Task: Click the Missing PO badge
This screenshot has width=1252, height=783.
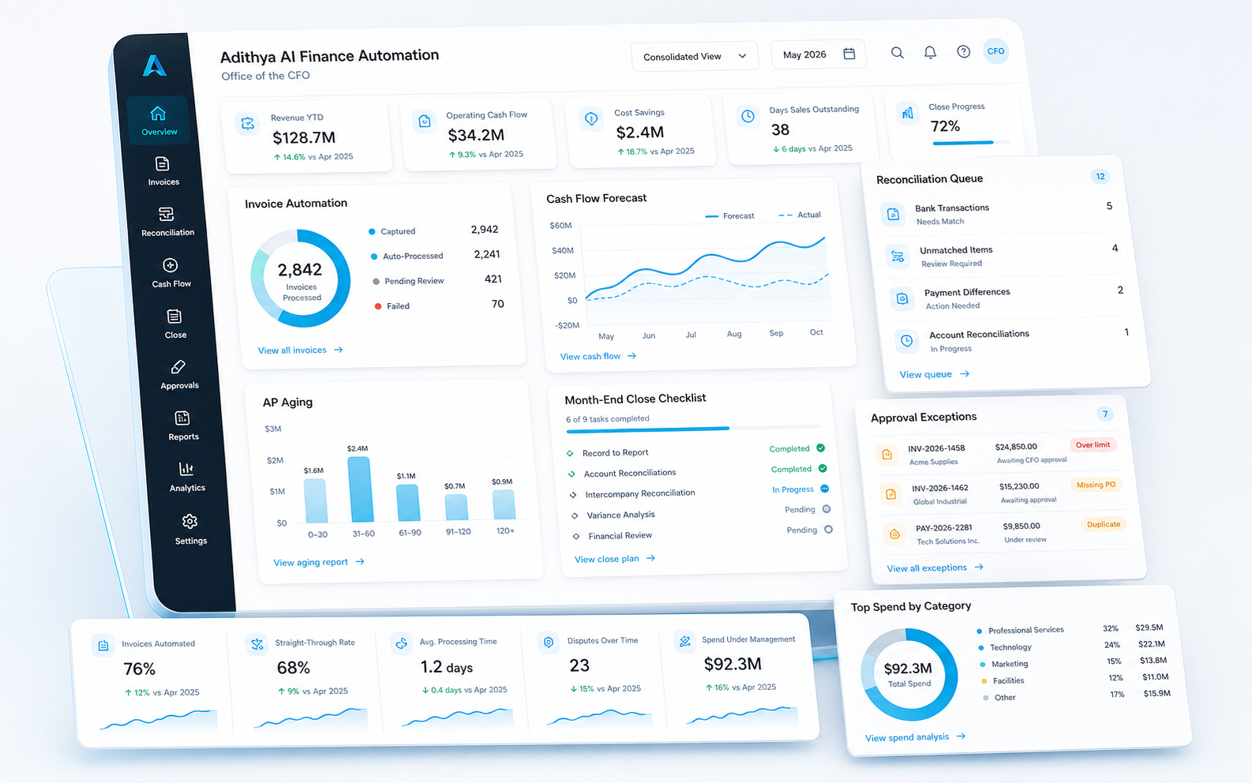Action: click(1096, 485)
